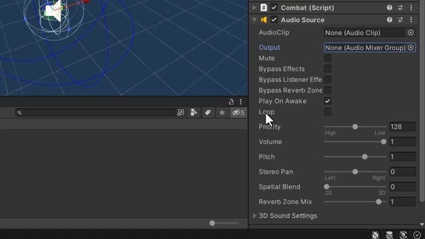425x239 pixels.
Task: Click the Inspector scroll down arrow
Action: [x=422, y=224]
